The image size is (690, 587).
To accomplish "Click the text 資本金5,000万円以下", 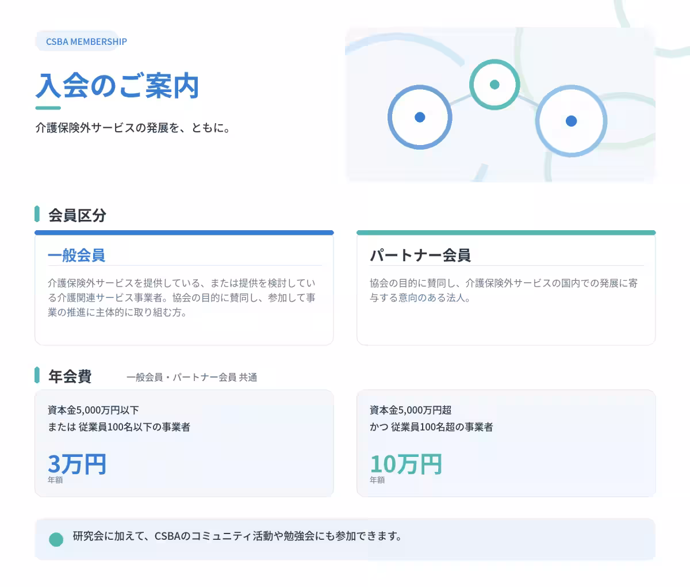I will click(x=93, y=410).
